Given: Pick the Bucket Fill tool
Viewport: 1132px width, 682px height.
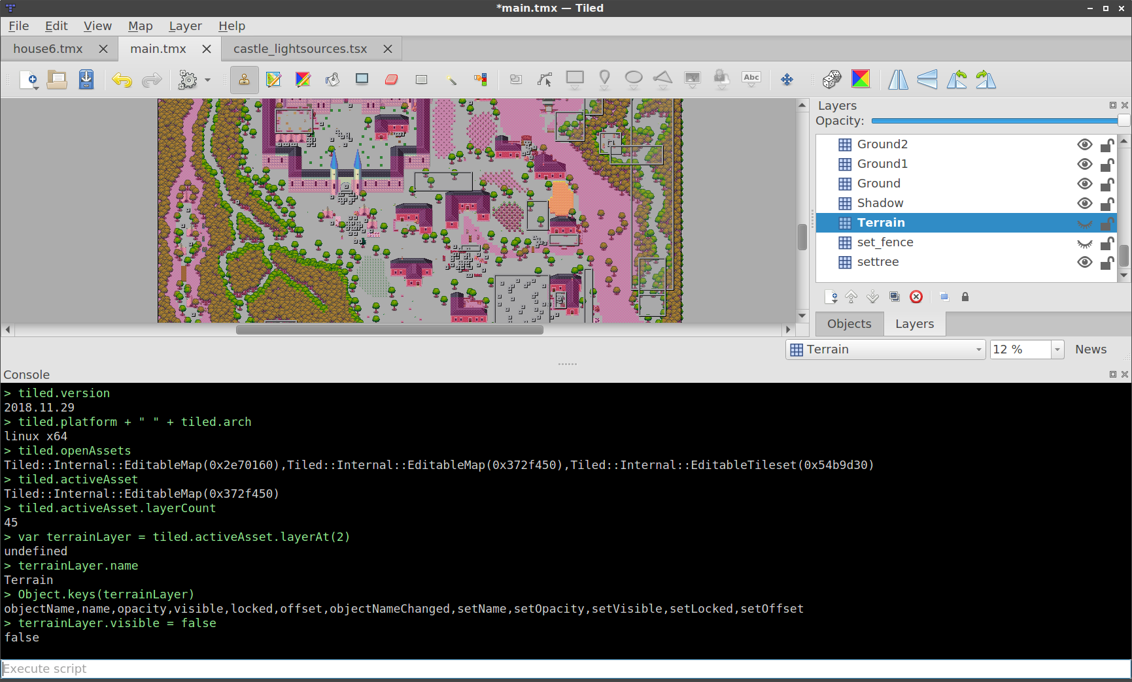Looking at the screenshot, I should click(333, 80).
